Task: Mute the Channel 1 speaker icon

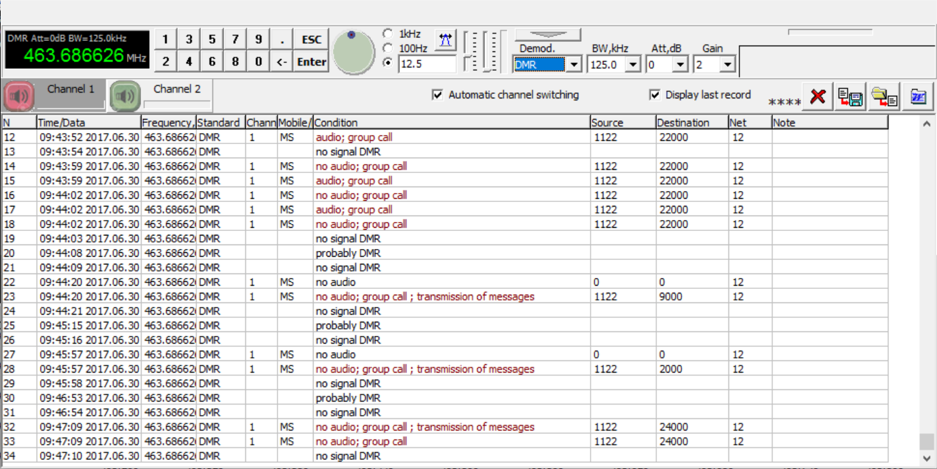Action: click(19, 97)
